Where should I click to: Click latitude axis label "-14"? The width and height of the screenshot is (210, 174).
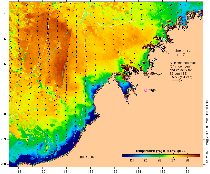3,14
